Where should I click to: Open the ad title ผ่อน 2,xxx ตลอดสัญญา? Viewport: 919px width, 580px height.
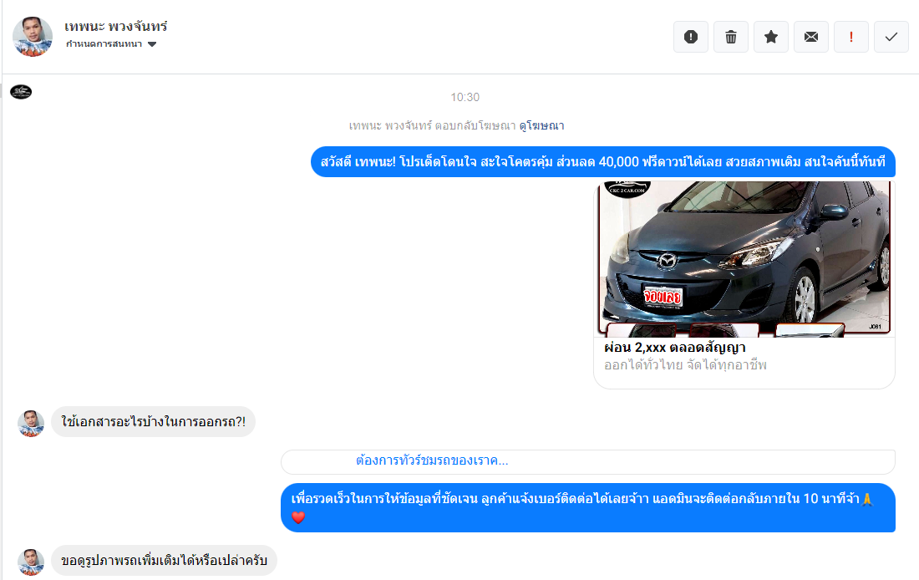tap(674, 347)
